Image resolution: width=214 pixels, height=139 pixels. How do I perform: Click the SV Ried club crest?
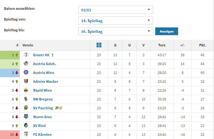tap(26, 125)
